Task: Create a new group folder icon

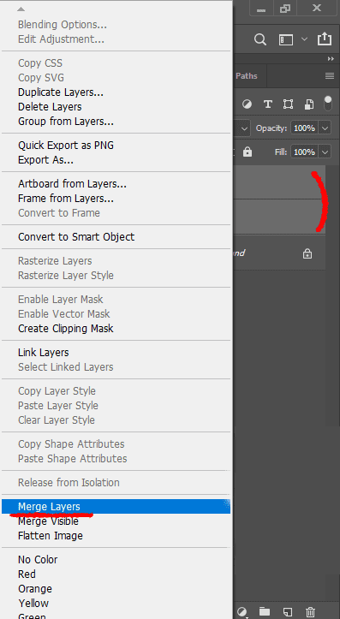Action: (x=265, y=612)
